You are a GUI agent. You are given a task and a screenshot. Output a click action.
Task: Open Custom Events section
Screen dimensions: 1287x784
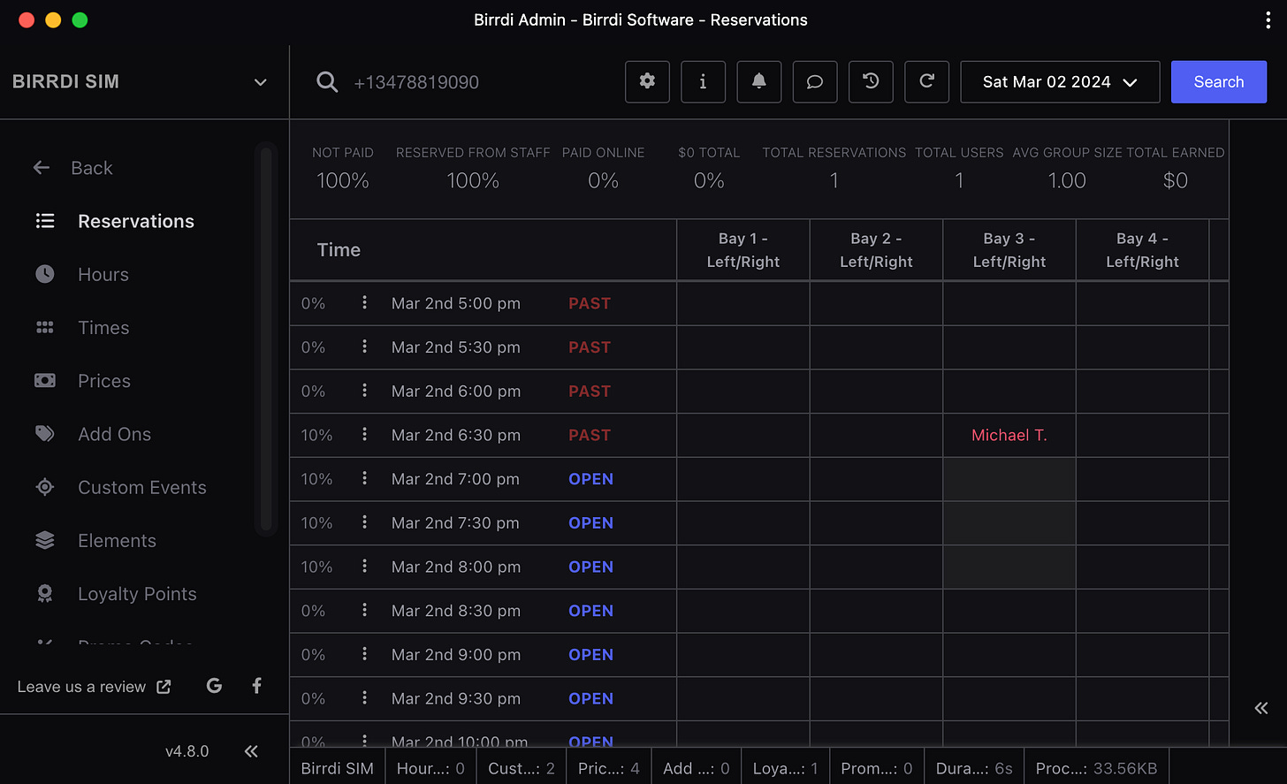pos(142,487)
